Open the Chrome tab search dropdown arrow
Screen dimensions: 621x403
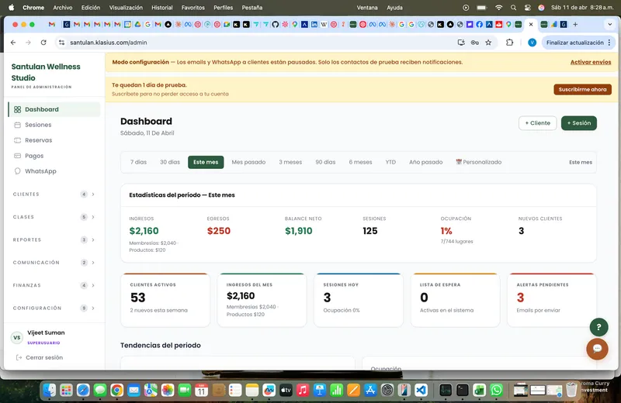[x=610, y=25]
